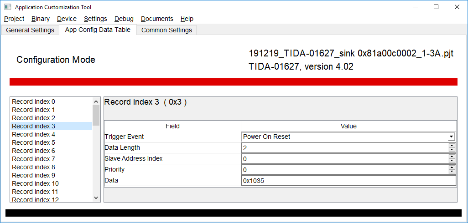Switch to the Common Settings tab
This screenshot has width=468, height=223.
pyautogui.click(x=166, y=30)
